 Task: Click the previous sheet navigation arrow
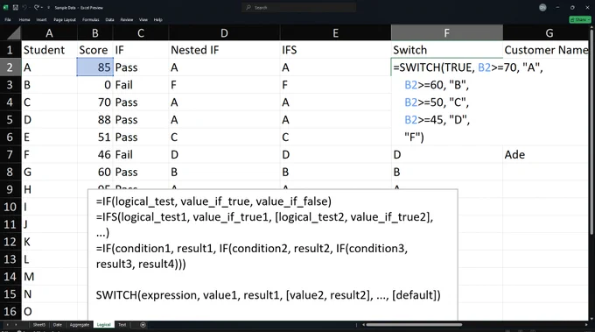pos(7,325)
